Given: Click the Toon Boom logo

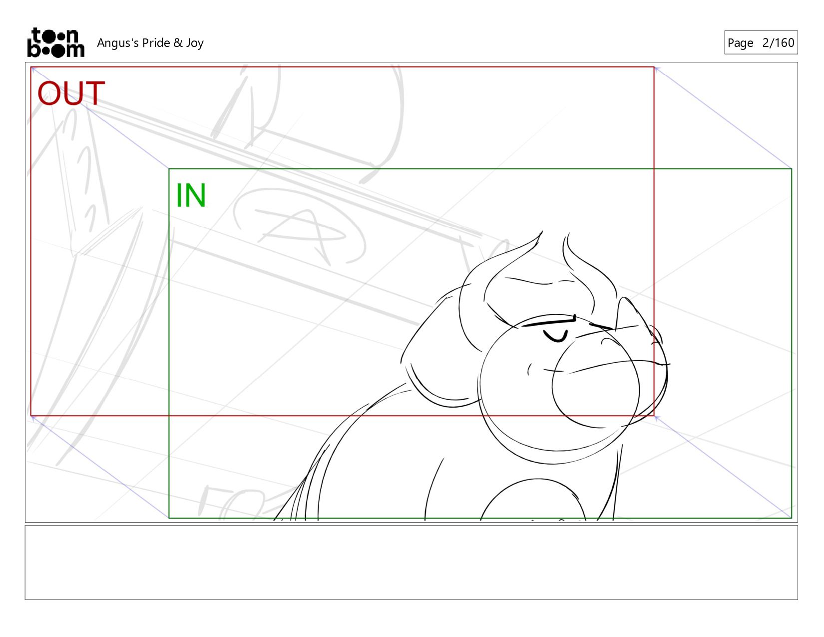Looking at the screenshot, I should click(x=55, y=42).
